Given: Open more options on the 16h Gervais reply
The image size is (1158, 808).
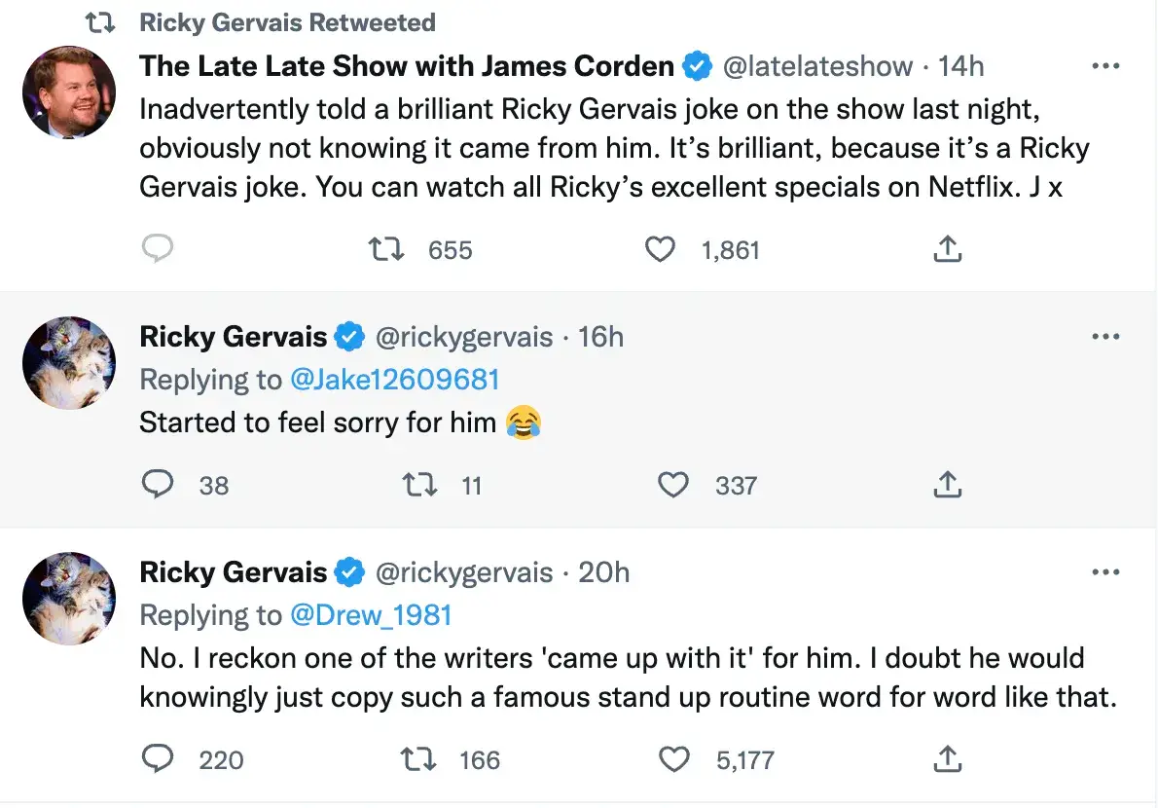Looking at the screenshot, I should pyautogui.click(x=1106, y=335).
